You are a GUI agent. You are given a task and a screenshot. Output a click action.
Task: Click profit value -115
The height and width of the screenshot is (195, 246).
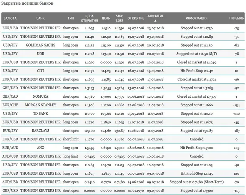pos(236,191)
